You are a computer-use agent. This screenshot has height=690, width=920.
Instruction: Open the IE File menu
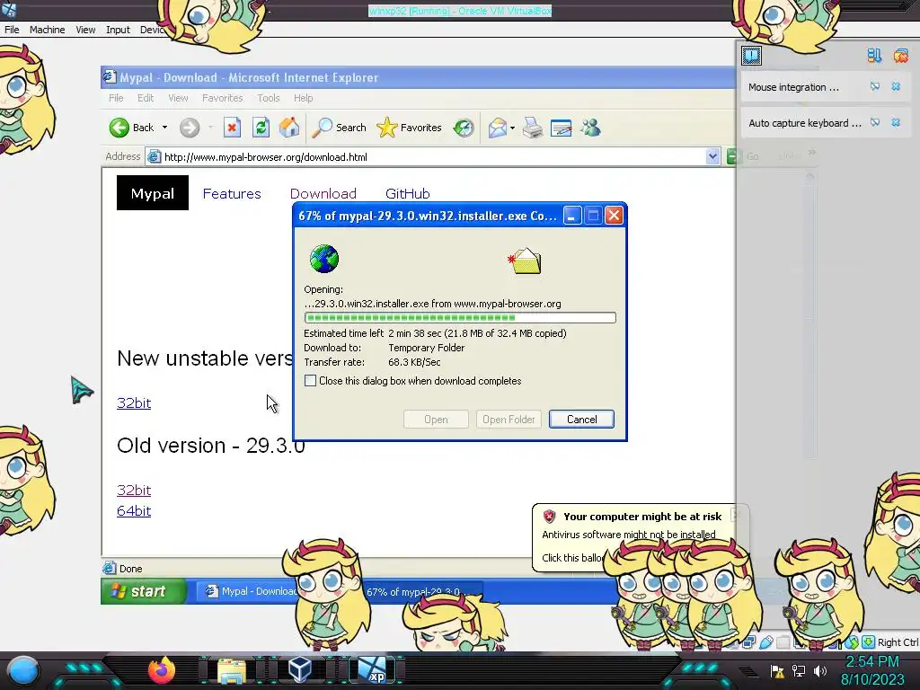tap(116, 98)
